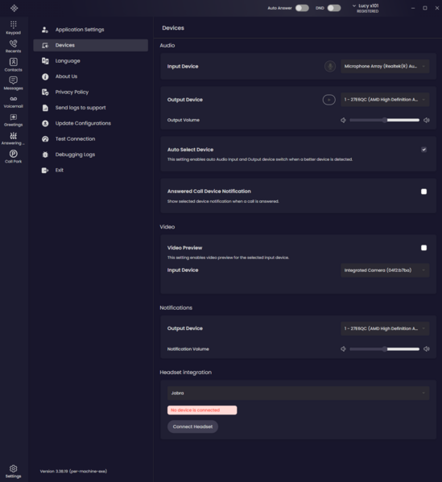Open the Privacy Policy menu item

click(x=90, y=93)
